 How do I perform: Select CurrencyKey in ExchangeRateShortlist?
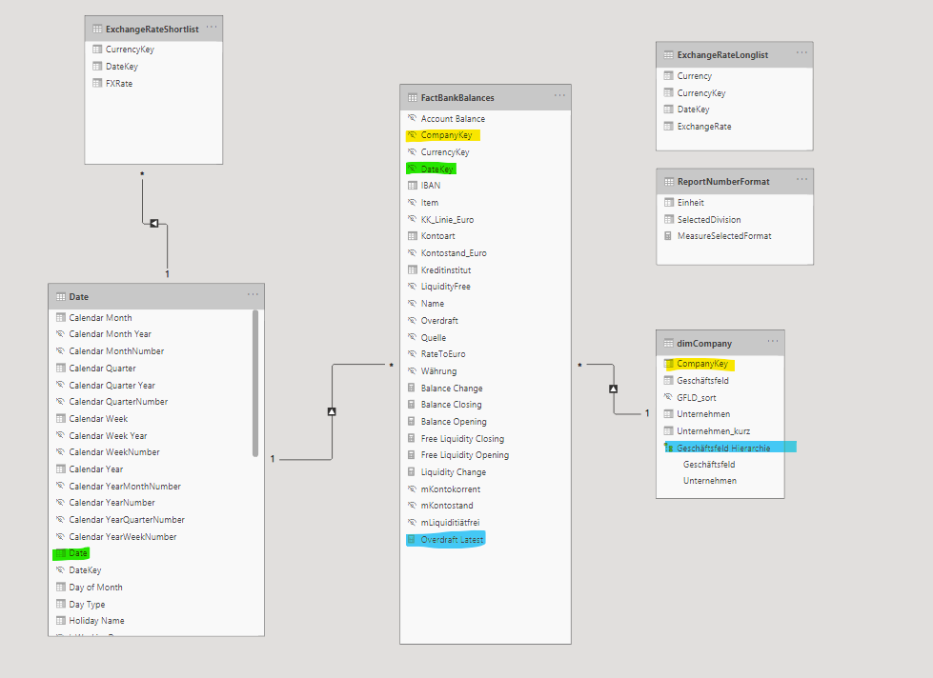click(x=130, y=50)
